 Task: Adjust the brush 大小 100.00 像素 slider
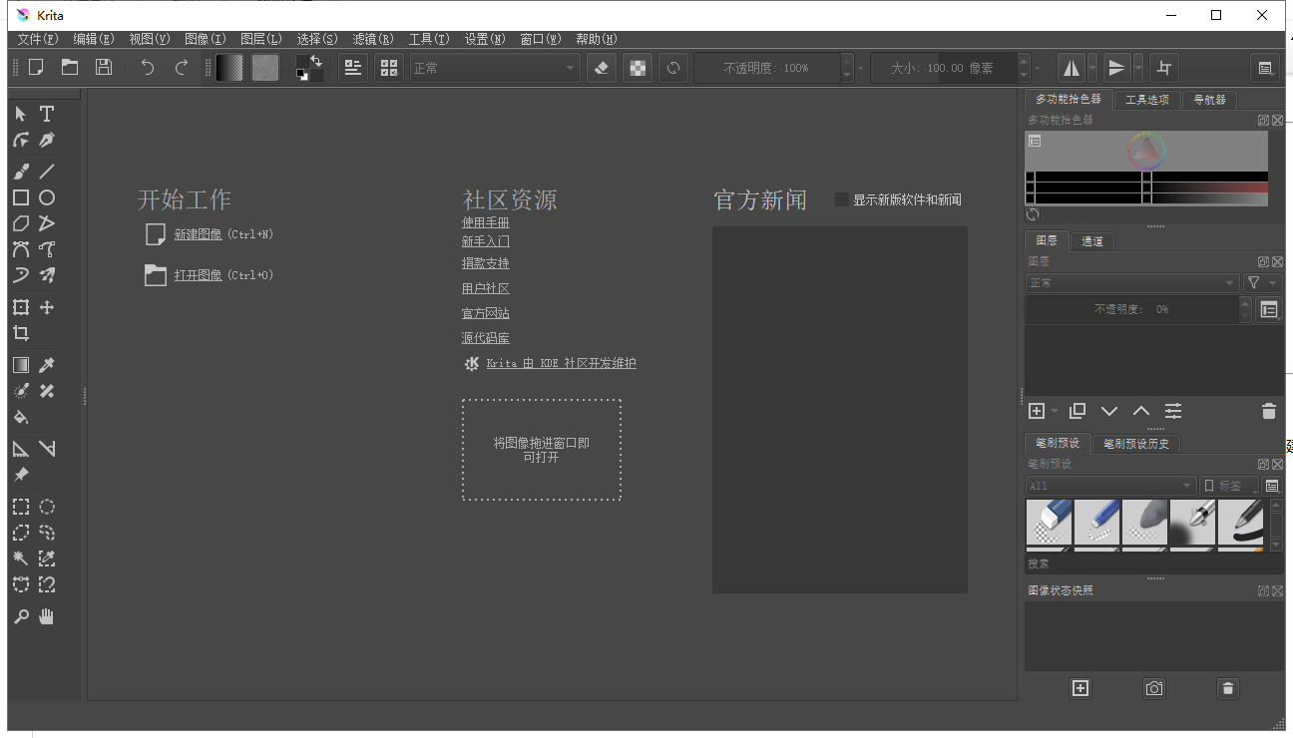tap(943, 68)
